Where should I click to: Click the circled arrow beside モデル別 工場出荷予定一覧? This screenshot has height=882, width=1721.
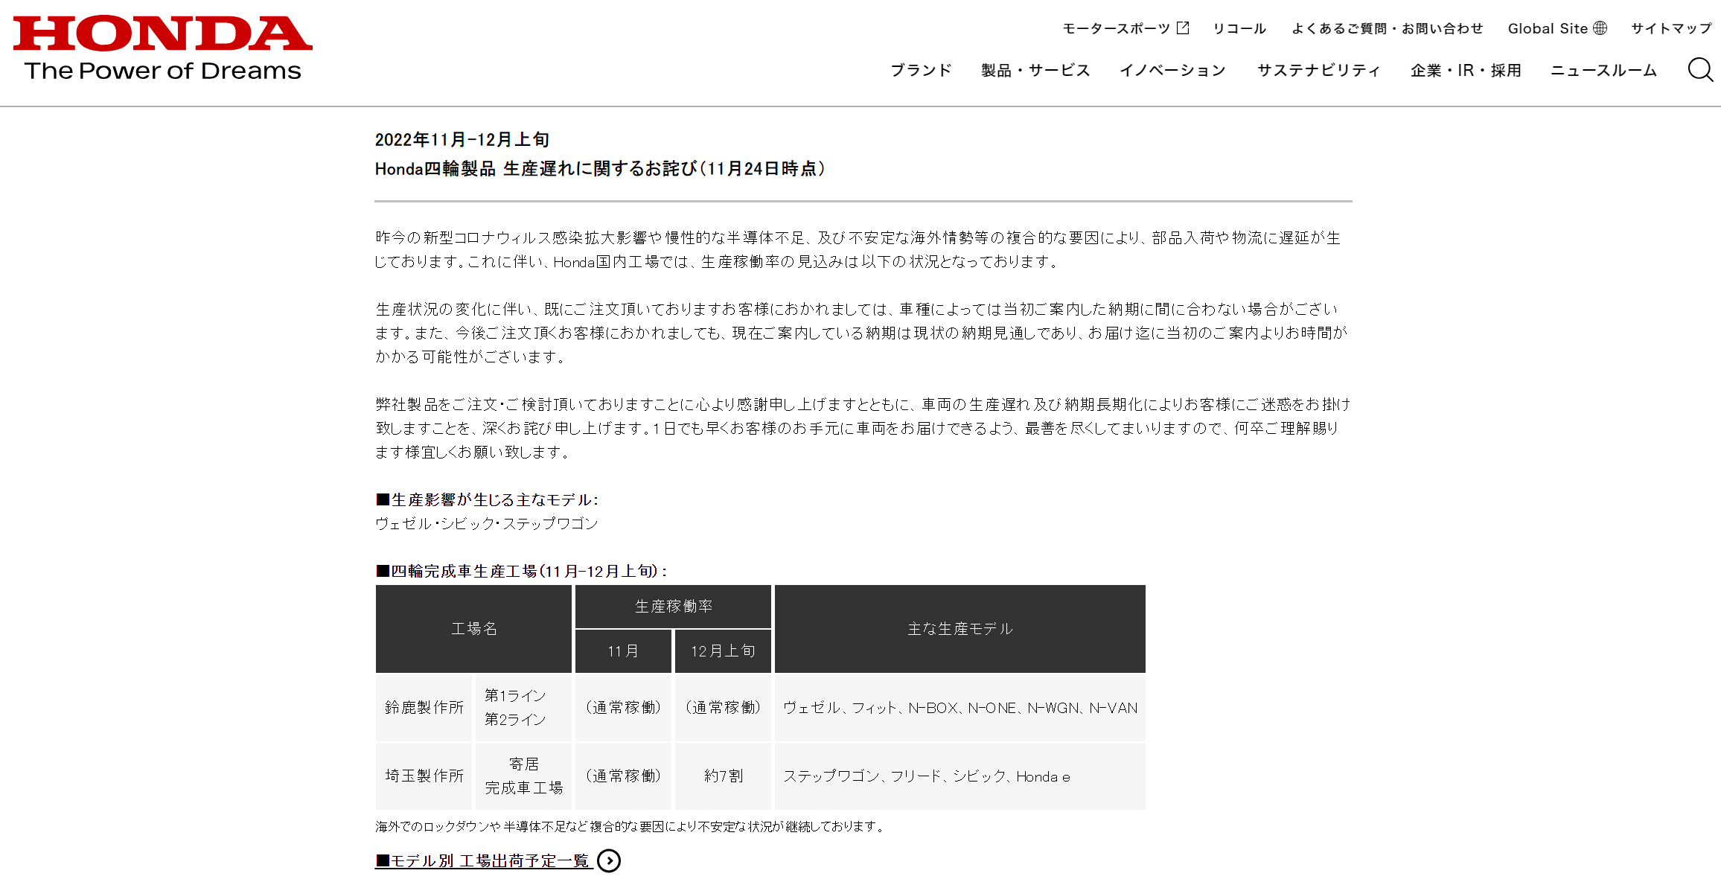tap(609, 860)
